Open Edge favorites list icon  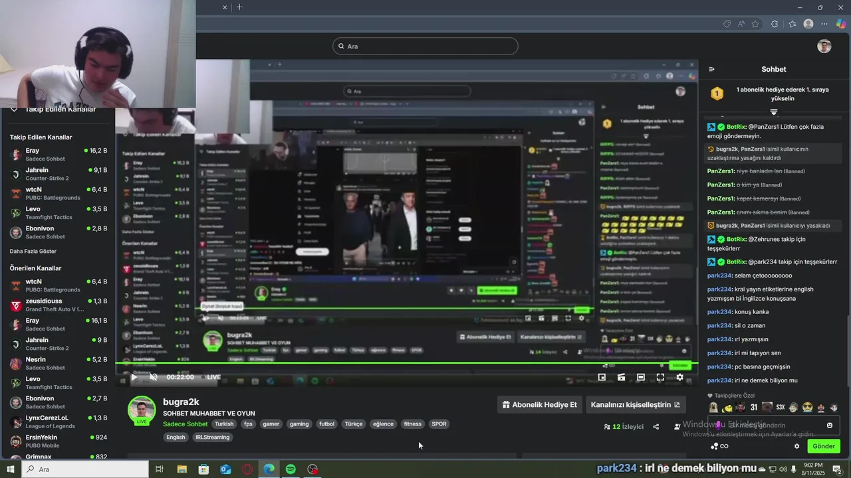792,24
